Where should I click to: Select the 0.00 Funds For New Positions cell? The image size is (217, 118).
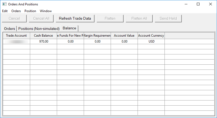(x=70, y=41)
